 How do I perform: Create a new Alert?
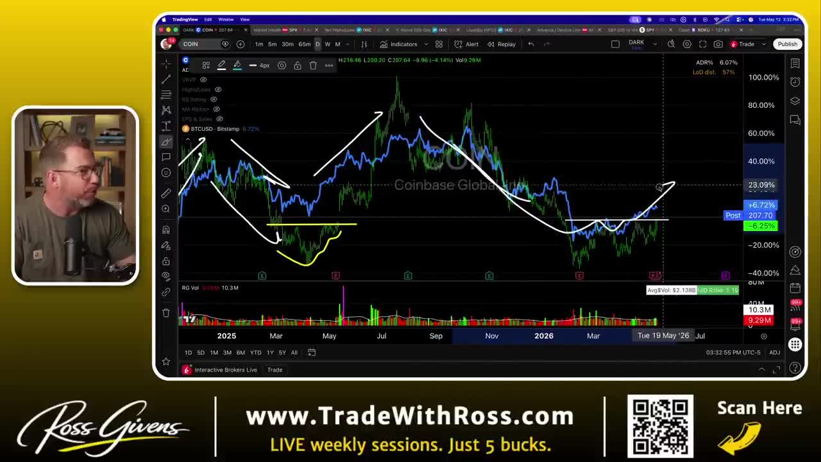(x=466, y=44)
